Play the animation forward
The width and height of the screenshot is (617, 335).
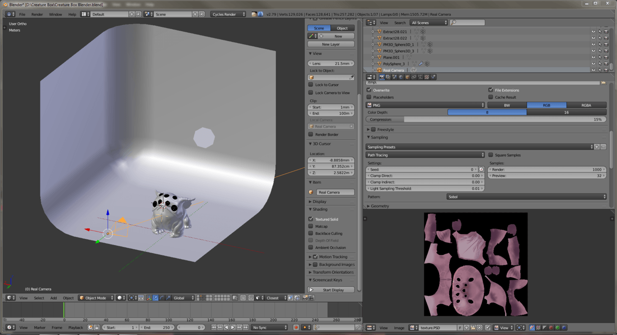(233, 327)
